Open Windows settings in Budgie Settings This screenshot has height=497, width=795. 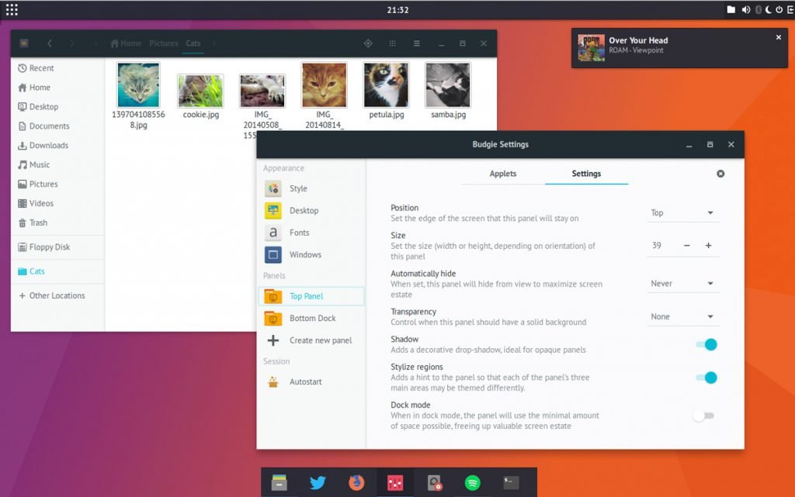point(311,254)
